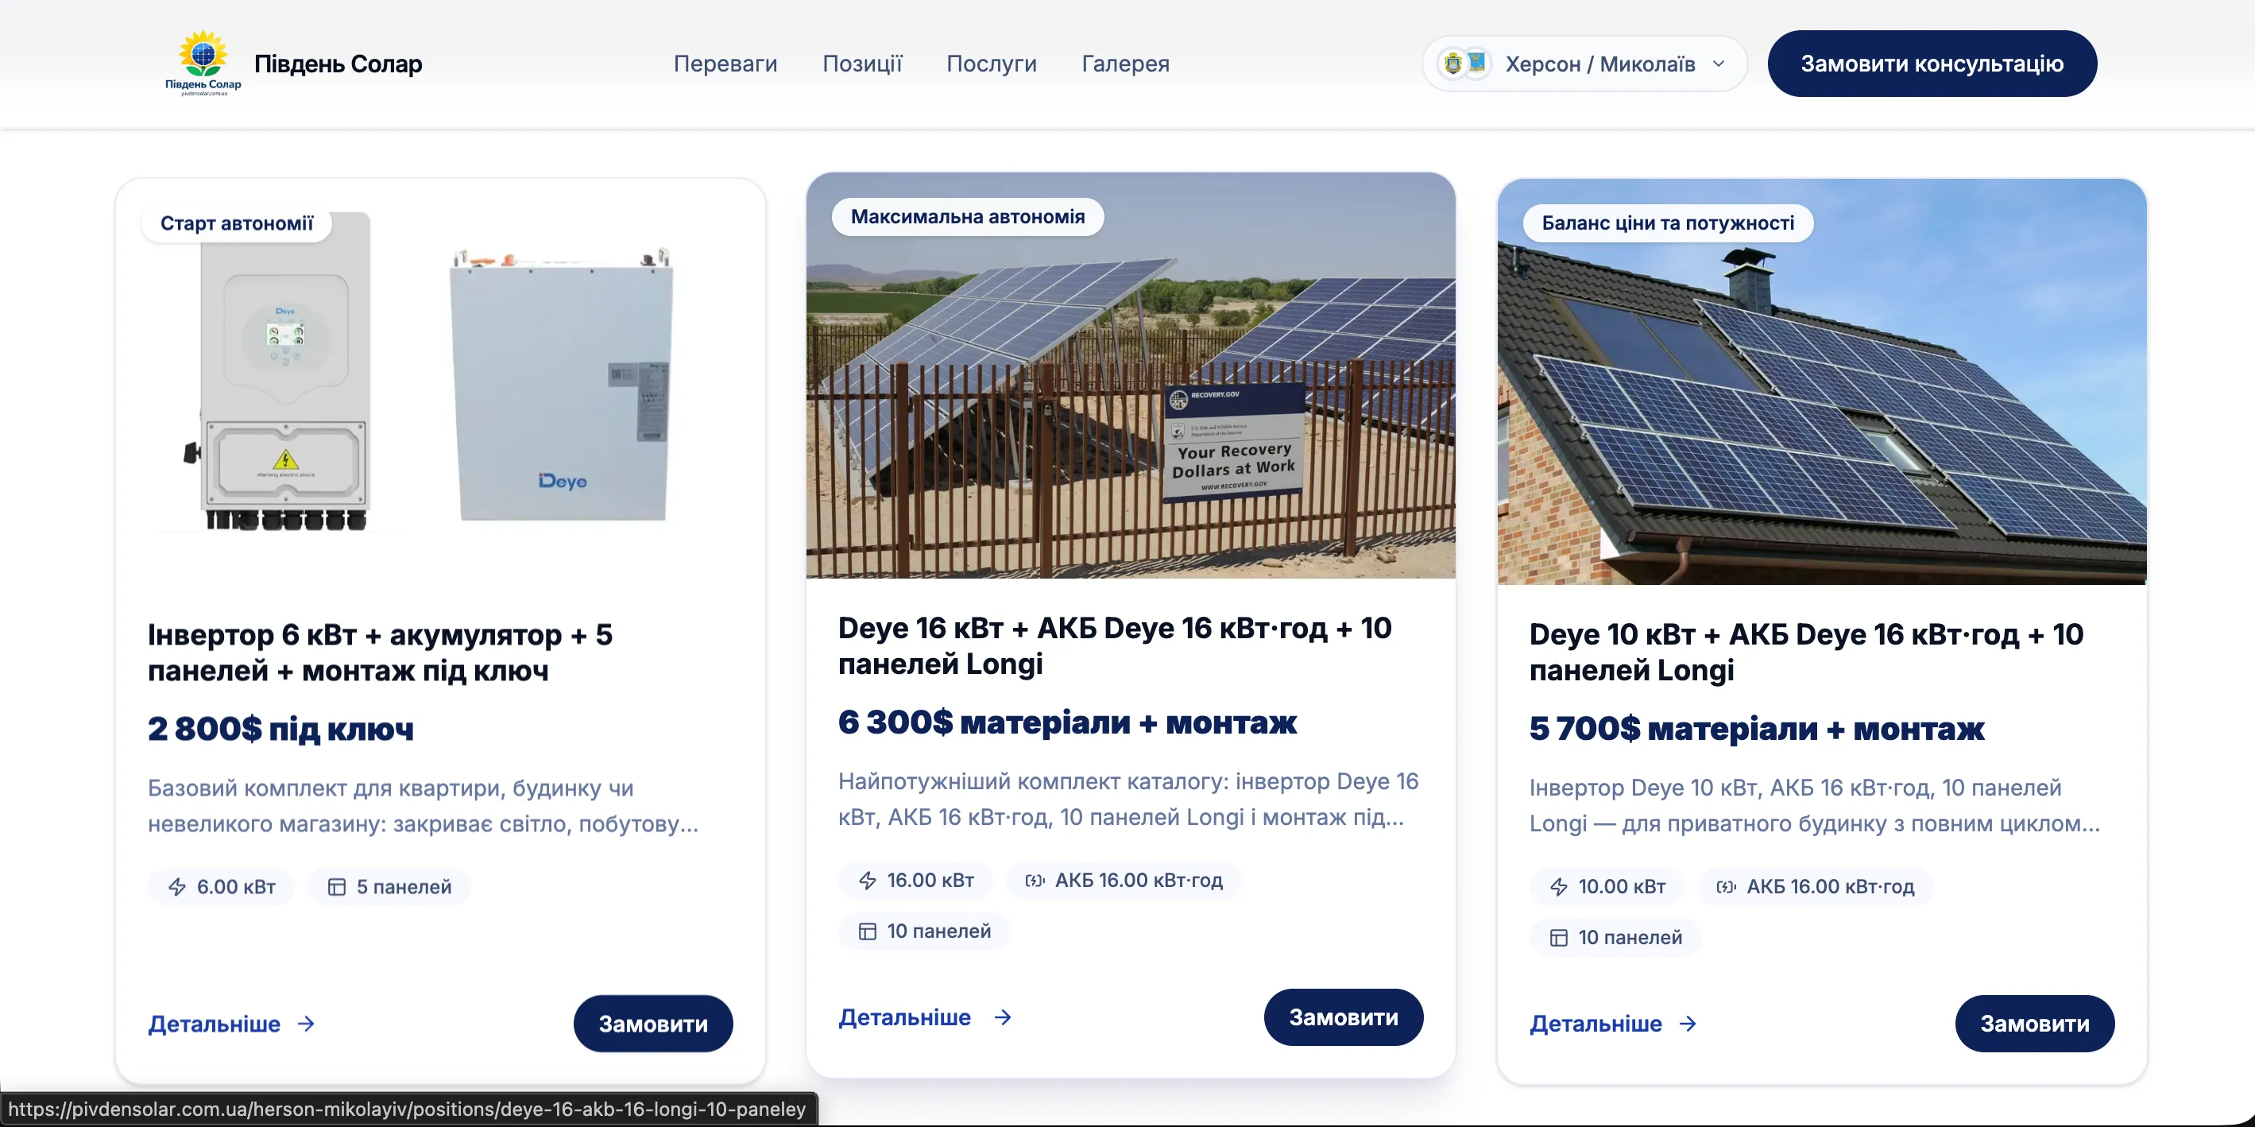The image size is (2255, 1127).
Task: Order the 2 800$ kit via Замовити
Action: (x=653, y=1023)
